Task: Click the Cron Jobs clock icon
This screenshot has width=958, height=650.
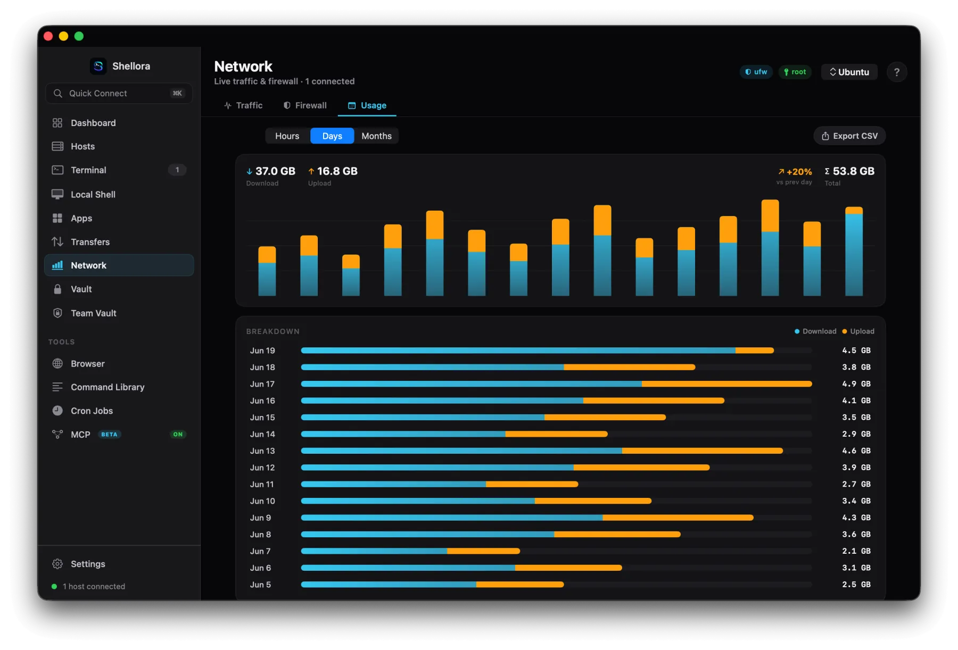Action: [57, 411]
